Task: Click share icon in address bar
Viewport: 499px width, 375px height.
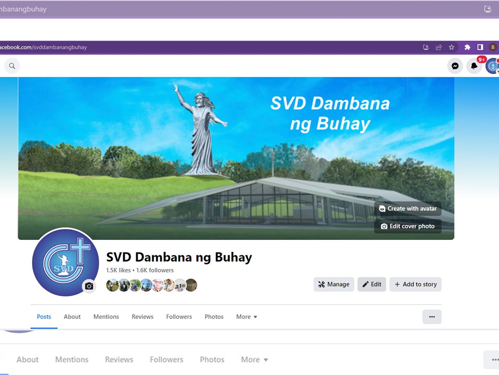Action: (x=439, y=47)
